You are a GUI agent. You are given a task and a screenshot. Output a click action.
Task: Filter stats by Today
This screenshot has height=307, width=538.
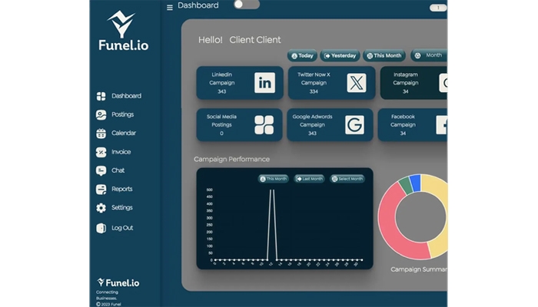(x=302, y=55)
